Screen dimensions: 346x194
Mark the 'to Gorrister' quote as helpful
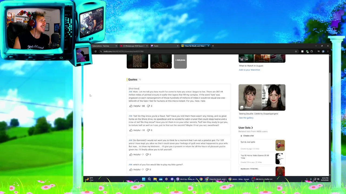131,154
